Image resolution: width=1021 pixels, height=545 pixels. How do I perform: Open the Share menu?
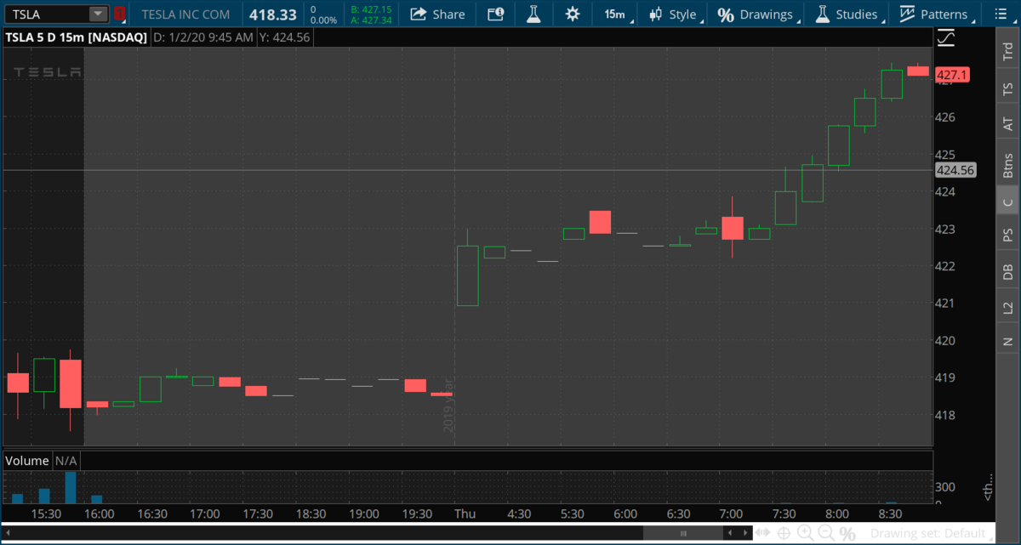(437, 14)
